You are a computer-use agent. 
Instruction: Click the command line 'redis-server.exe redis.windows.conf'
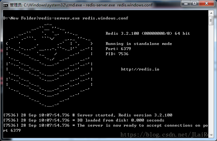click(83, 18)
